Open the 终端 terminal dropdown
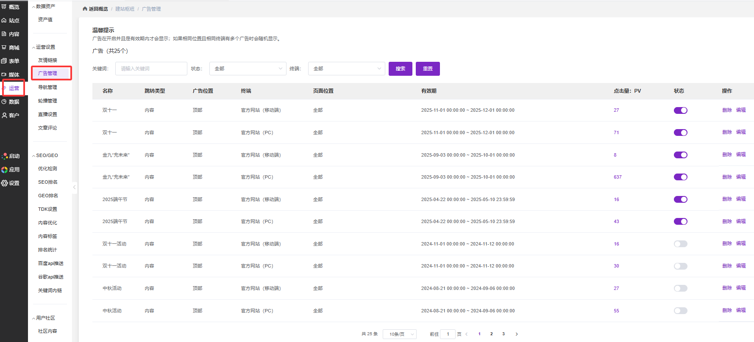 346,69
